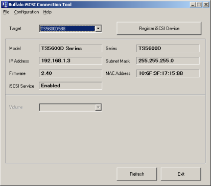Expand the Target dropdown arrow
Viewport: 211px width, 186px height.
pos(98,29)
